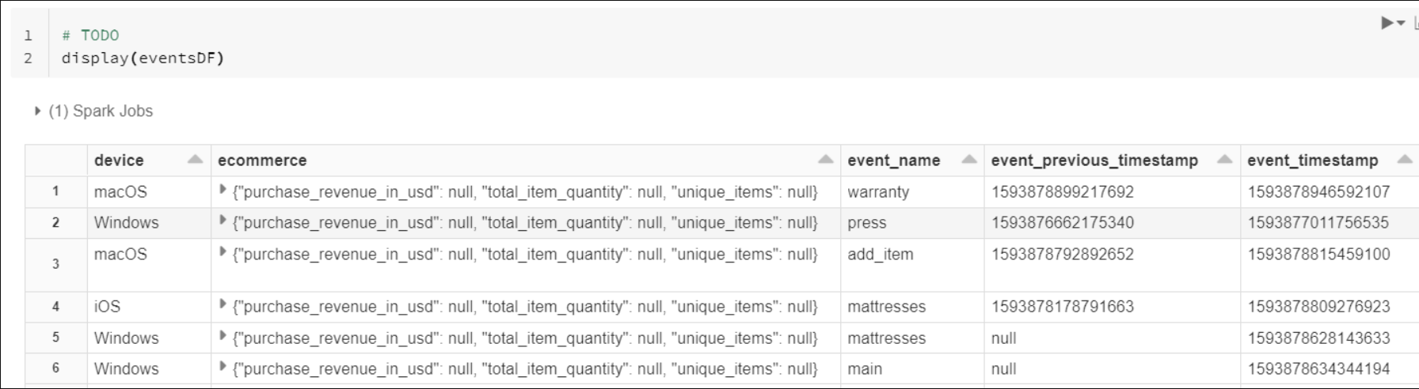The width and height of the screenshot is (1419, 389).
Task: Expand ecommerce JSON in row 1
Action: pos(223,191)
